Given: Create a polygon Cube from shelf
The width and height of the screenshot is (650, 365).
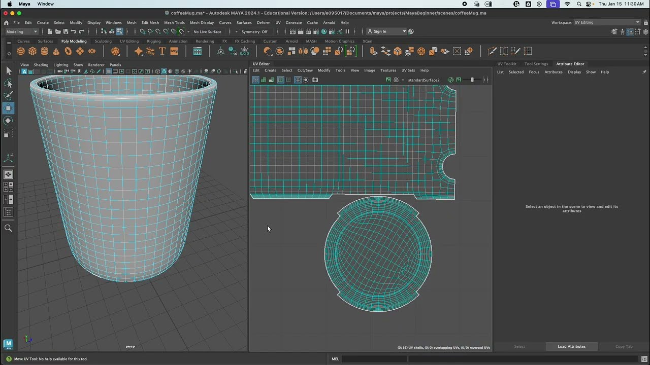Looking at the screenshot, I should click(32, 51).
